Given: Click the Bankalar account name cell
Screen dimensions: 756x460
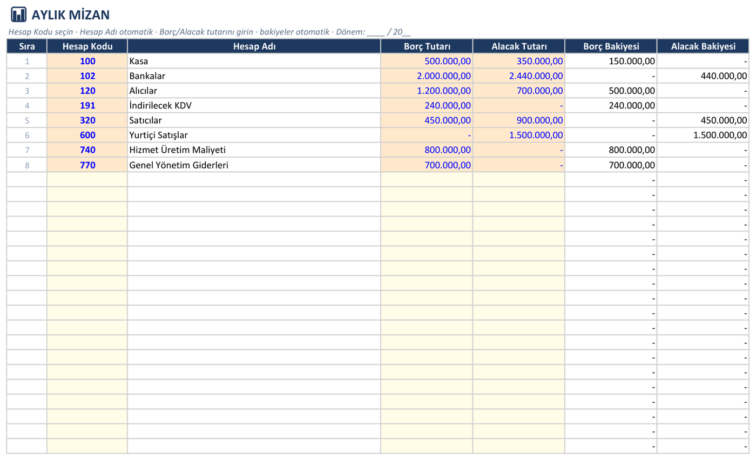Looking at the screenshot, I should click(x=254, y=76).
